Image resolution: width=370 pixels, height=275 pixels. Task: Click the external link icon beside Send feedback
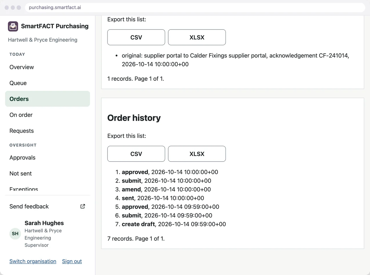click(x=83, y=206)
